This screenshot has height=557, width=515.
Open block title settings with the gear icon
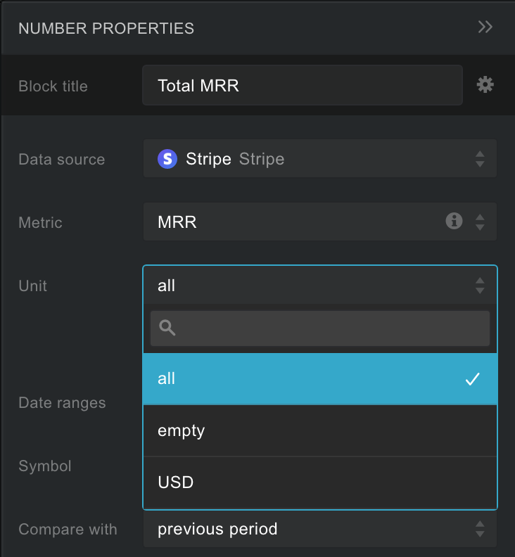tap(485, 85)
